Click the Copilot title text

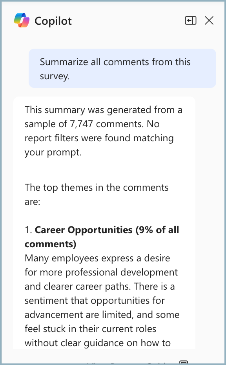(x=53, y=21)
